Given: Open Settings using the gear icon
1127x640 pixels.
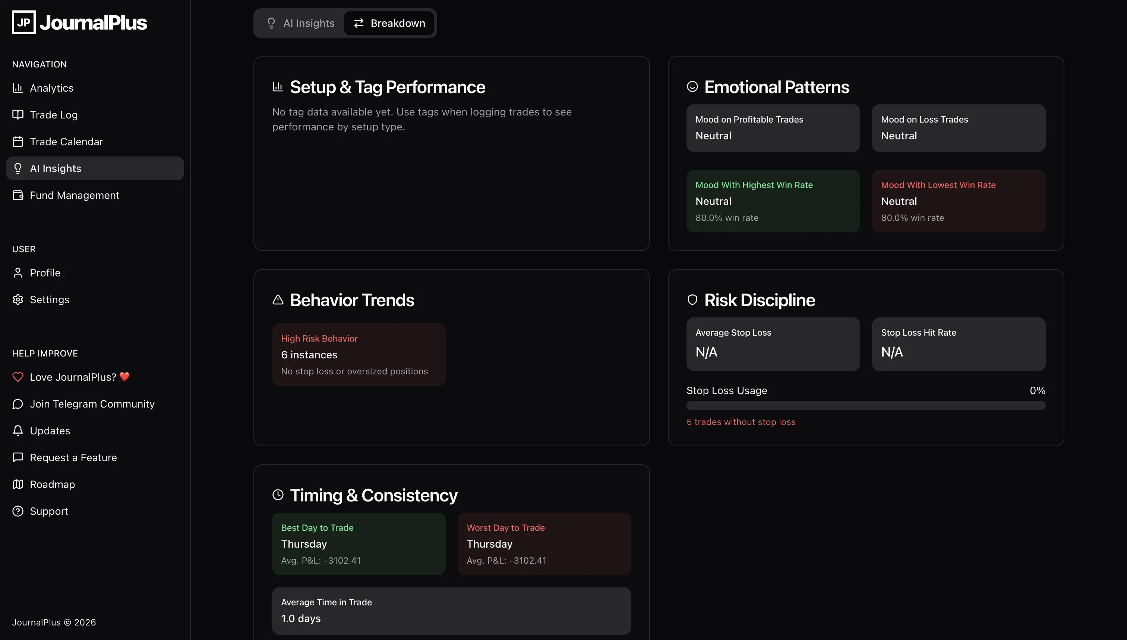Looking at the screenshot, I should (18, 300).
